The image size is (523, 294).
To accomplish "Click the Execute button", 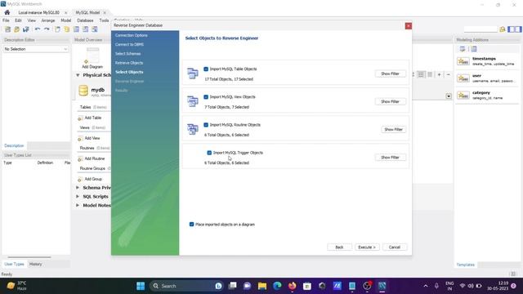I will tap(367, 247).
